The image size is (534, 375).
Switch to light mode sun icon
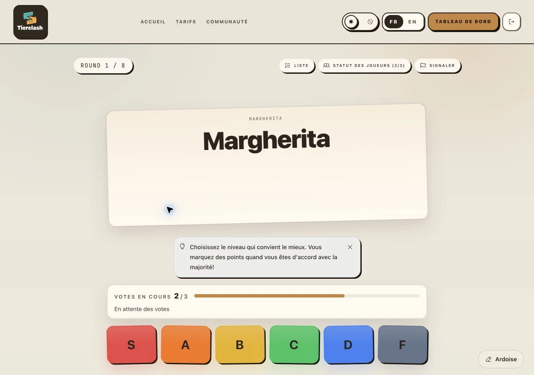click(352, 22)
